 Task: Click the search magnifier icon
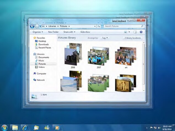click(142, 26)
